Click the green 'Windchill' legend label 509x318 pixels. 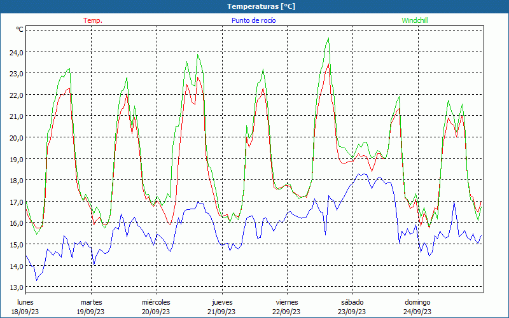[x=415, y=20]
